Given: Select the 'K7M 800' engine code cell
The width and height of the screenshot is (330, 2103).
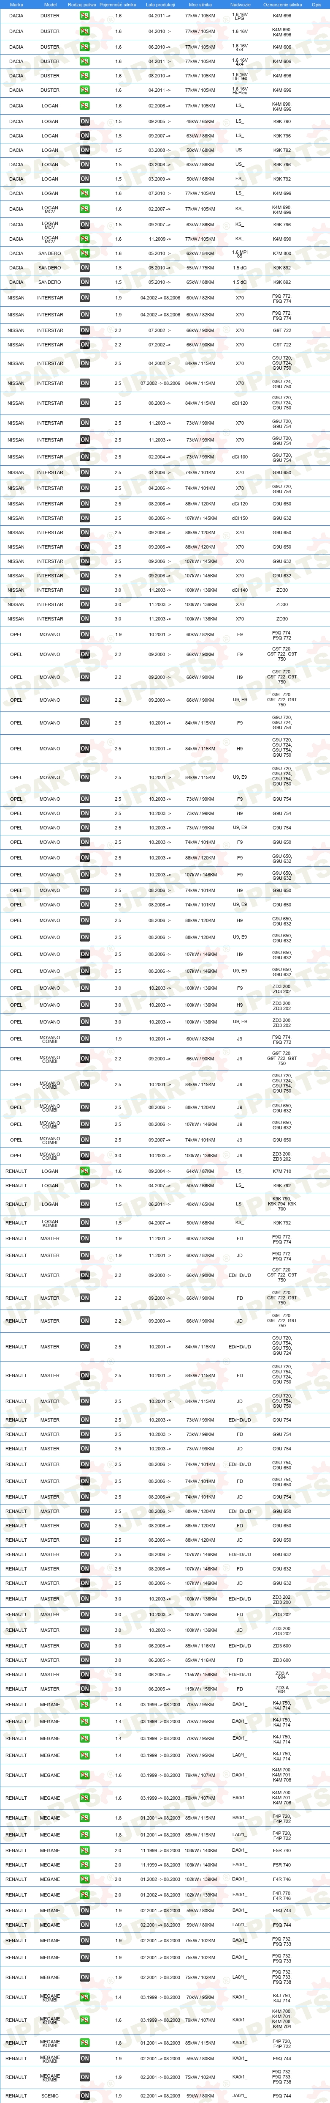Looking at the screenshot, I should tap(282, 253).
